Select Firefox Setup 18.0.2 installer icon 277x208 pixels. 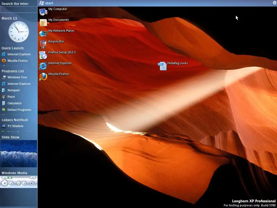[43, 55]
